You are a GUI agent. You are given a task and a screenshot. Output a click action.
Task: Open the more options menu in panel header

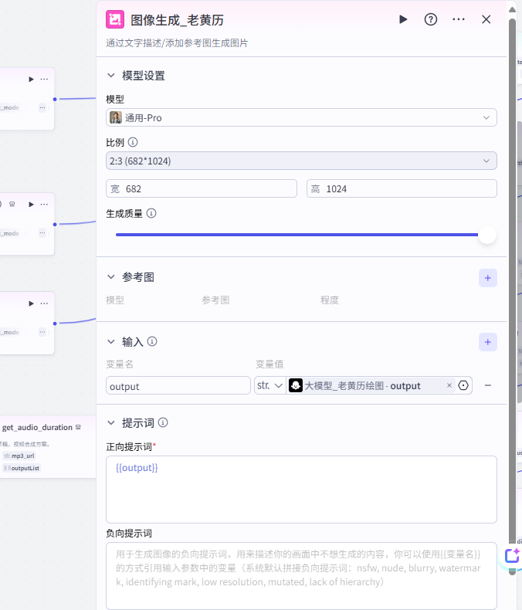pos(459,19)
